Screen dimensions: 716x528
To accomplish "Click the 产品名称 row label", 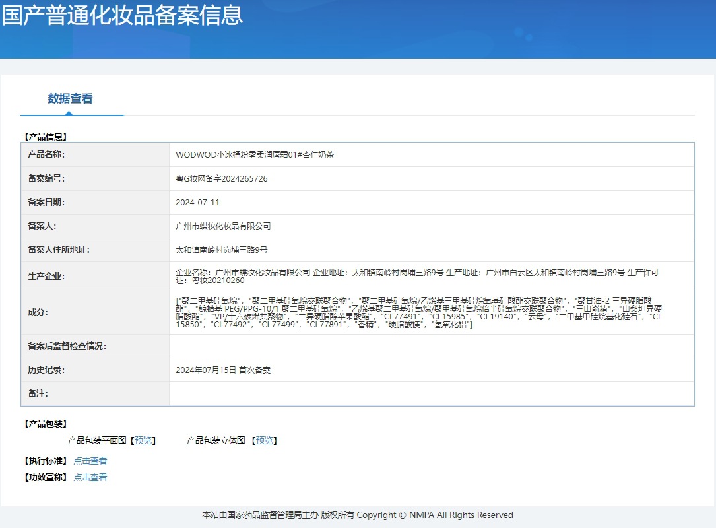I will click(x=46, y=155).
